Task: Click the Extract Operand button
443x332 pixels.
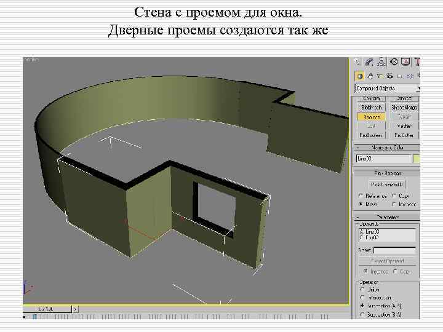Action: coord(387,261)
